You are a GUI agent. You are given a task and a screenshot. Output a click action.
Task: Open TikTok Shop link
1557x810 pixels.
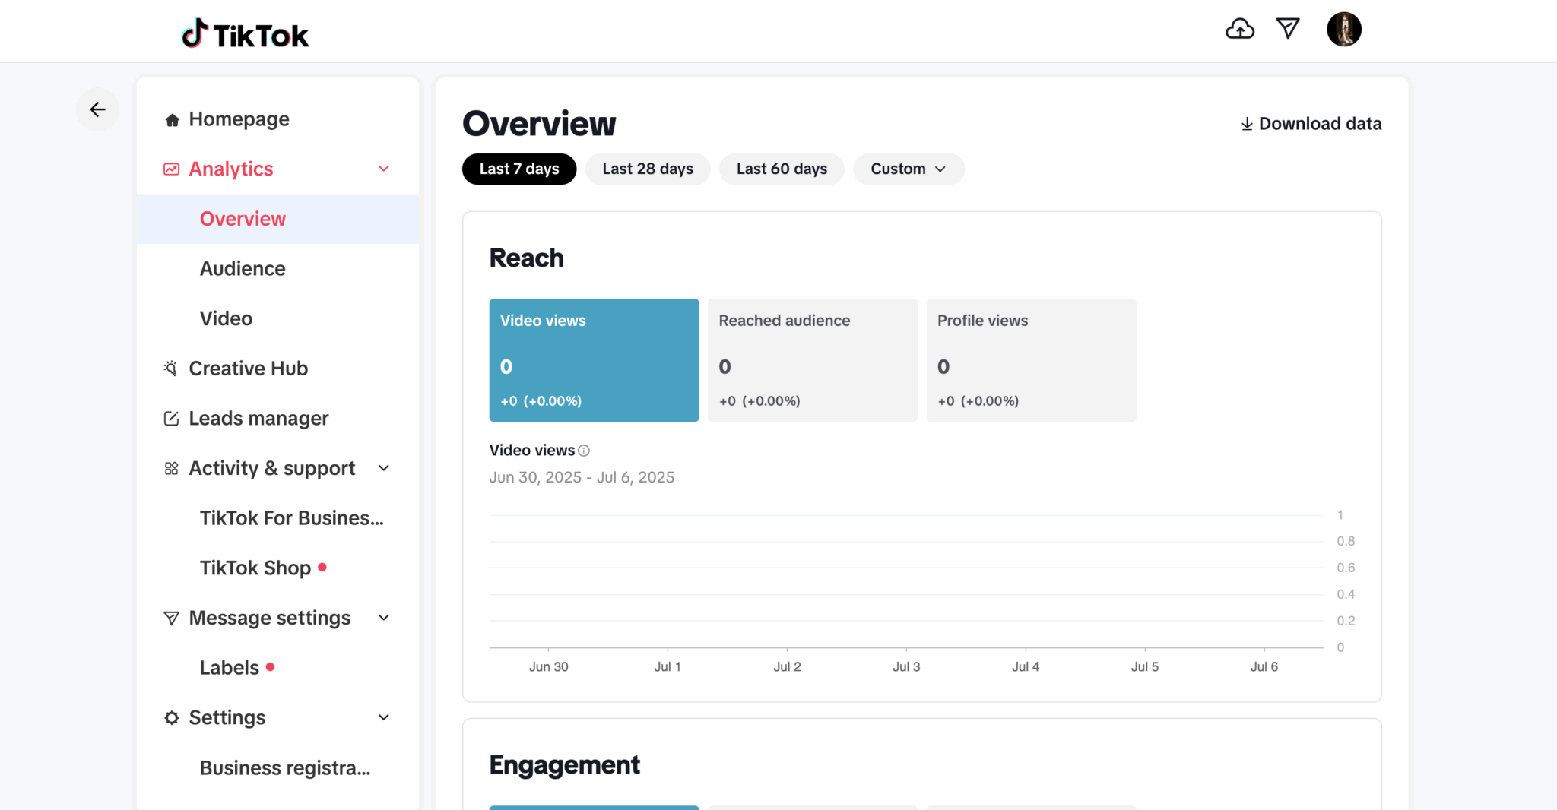click(x=255, y=568)
